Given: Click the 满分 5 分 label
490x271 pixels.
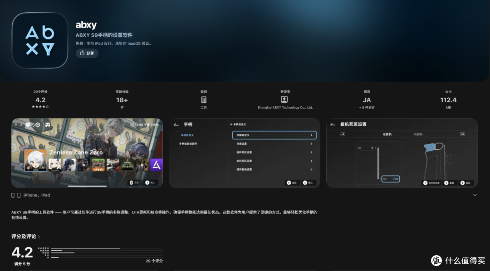Looking at the screenshot, I should tap(22, 264).
